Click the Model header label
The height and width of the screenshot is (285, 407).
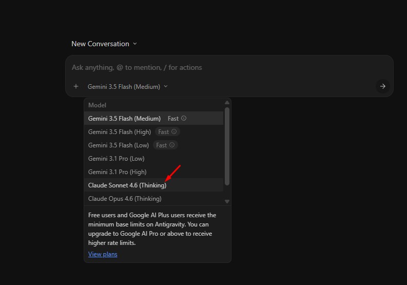(x=97, y=105)
